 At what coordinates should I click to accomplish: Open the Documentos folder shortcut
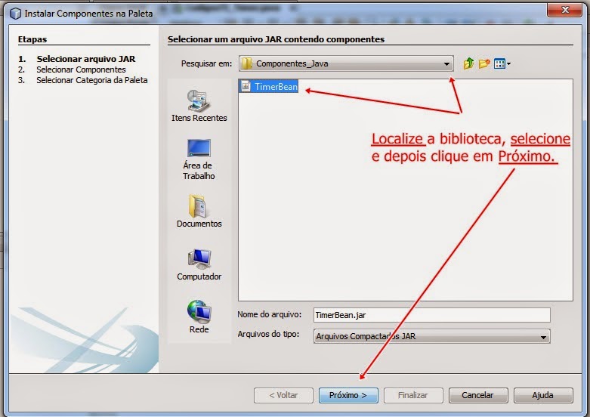[199, 212]
